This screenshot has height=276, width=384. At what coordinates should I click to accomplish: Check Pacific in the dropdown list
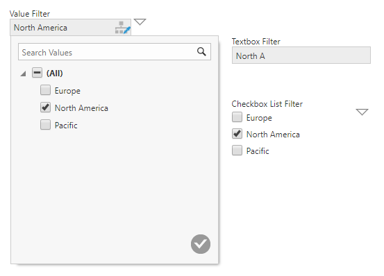tap(46, 125)
